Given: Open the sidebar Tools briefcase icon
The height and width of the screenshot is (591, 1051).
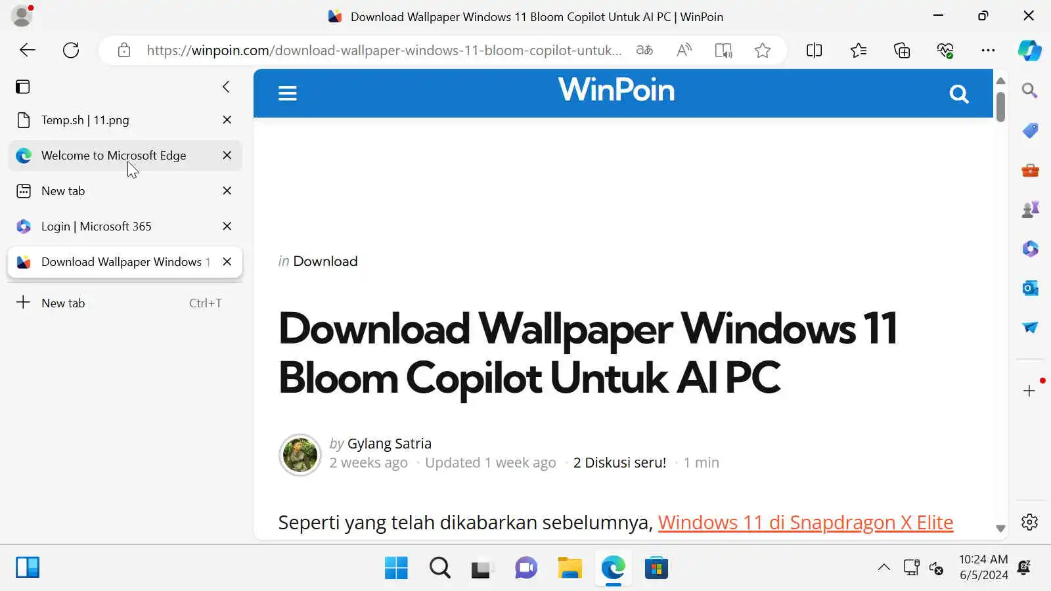Looking at the screenshot, I should coord(1030,171).
